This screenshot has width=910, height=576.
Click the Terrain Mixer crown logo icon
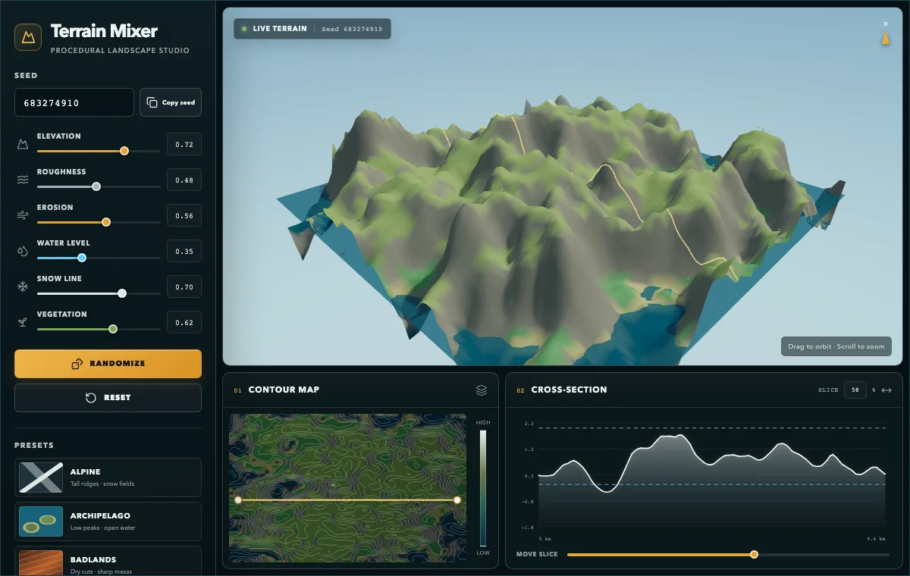28,37
